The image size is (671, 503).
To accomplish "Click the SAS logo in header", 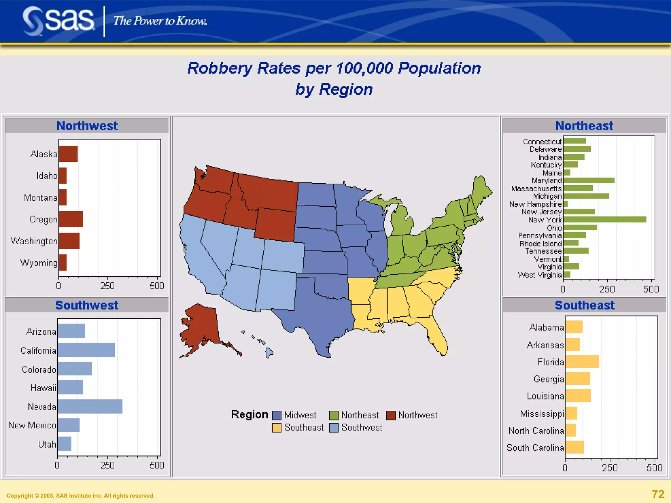I will click(x=59, y=21).
